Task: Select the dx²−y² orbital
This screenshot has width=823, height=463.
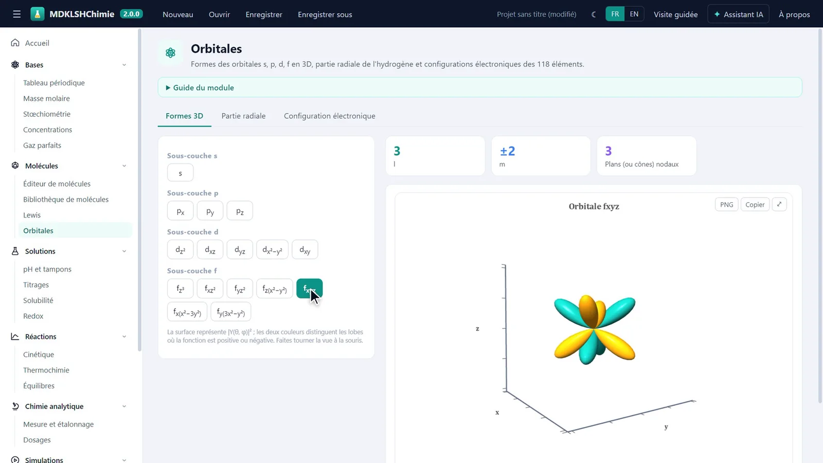Action: pos(272,250)
